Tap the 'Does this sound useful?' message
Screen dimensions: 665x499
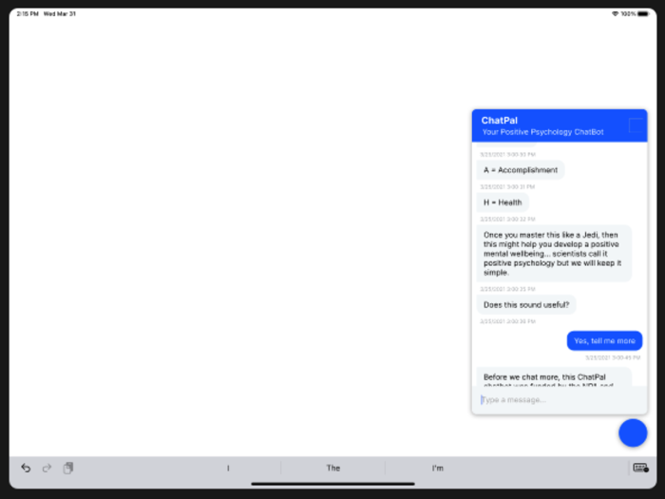[526, 305]
